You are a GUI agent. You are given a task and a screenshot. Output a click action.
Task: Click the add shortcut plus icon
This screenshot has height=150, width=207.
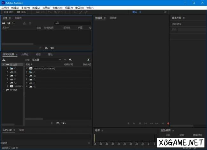[70, 60]
